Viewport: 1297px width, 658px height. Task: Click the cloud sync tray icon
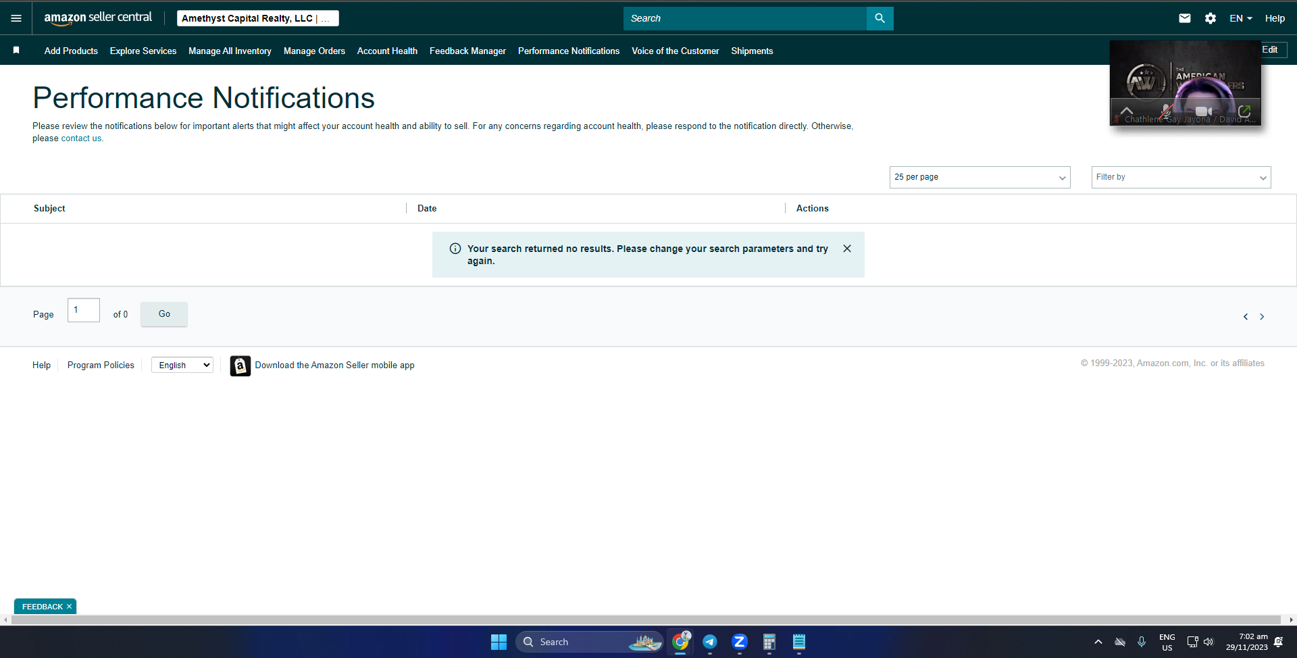[1120, 642]
